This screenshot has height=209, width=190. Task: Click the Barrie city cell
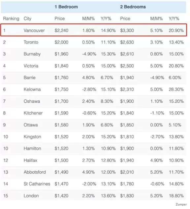(30, 78)
